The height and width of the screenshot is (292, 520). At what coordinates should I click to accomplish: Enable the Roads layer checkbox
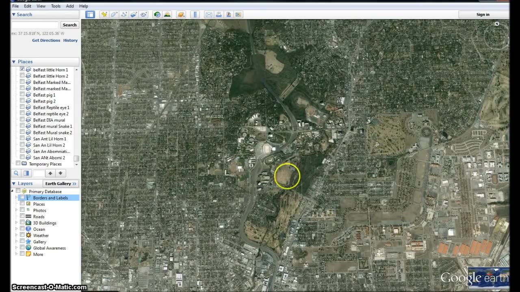(x=22, y=217)
